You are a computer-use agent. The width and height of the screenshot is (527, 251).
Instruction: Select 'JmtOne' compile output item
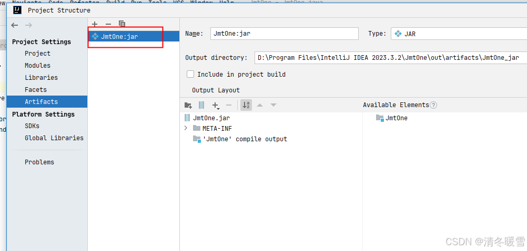(x=240, y=139)
